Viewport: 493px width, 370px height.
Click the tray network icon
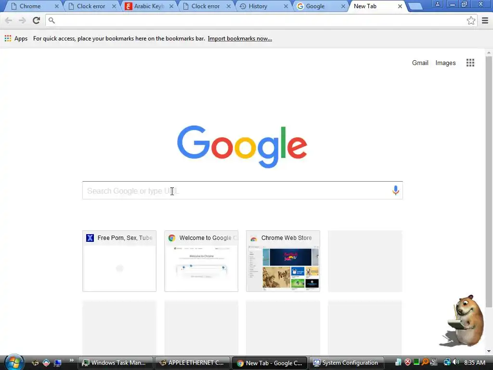[447, 362]
